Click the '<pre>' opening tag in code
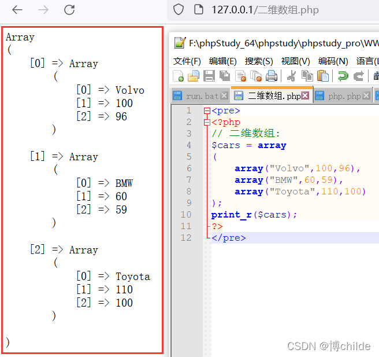Viewport: 379px width, 357px height. (x=226, y=111)
